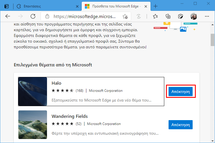Go back to the previous page

[x=8, y=16]
